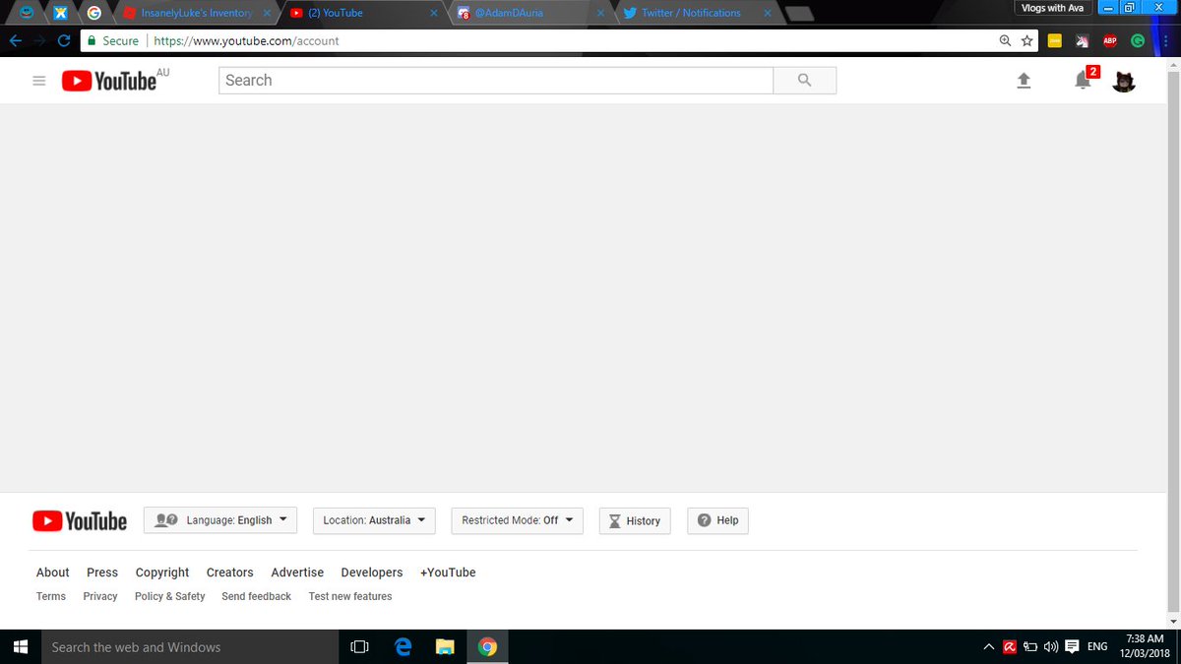Close the InsanelyLuke's Inventory tab
Screen dimensions: 1181x664
[267, 13]
